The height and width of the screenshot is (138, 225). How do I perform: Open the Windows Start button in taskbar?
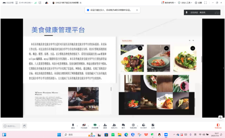pyautogui.click(x=59, y=135)
